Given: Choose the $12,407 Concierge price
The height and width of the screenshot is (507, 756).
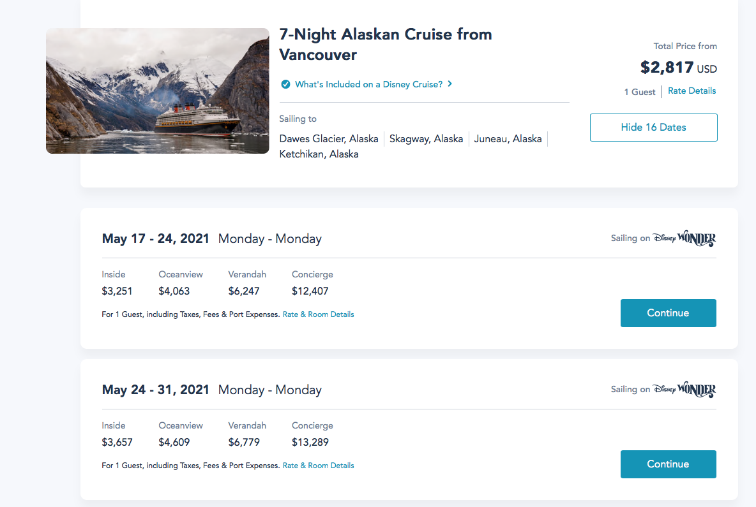Looking at the screenshot, I should tap(310, 291).
